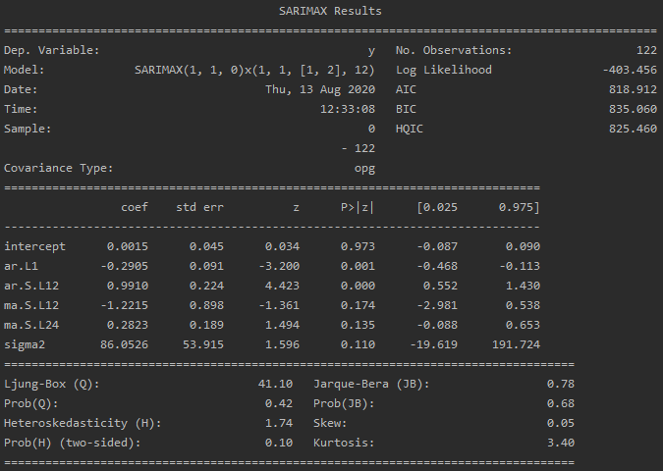Image resolution: width=663 pixels, height=471 pixels.
Task: Click the 'ma.S.L12' row label
Action: pos(31,305)
